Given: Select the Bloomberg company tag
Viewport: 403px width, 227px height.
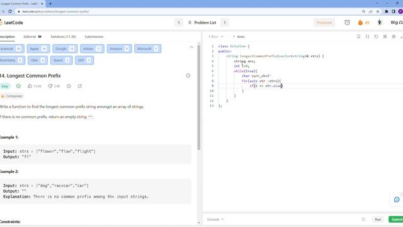Looking at the screenshot, I should [x=12, y=61].
